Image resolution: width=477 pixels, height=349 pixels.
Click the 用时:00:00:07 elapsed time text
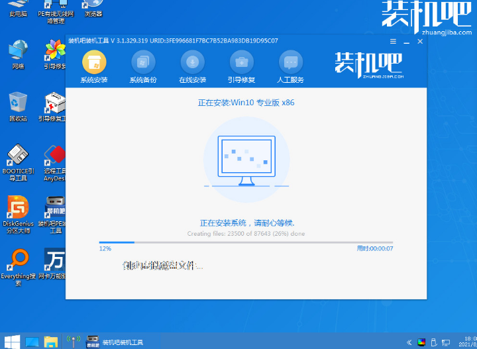pos(375,249)
